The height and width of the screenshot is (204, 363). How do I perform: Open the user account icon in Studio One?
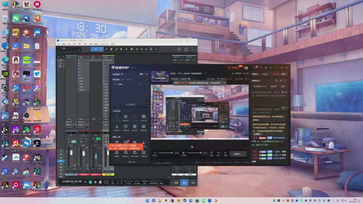[179, 49]
